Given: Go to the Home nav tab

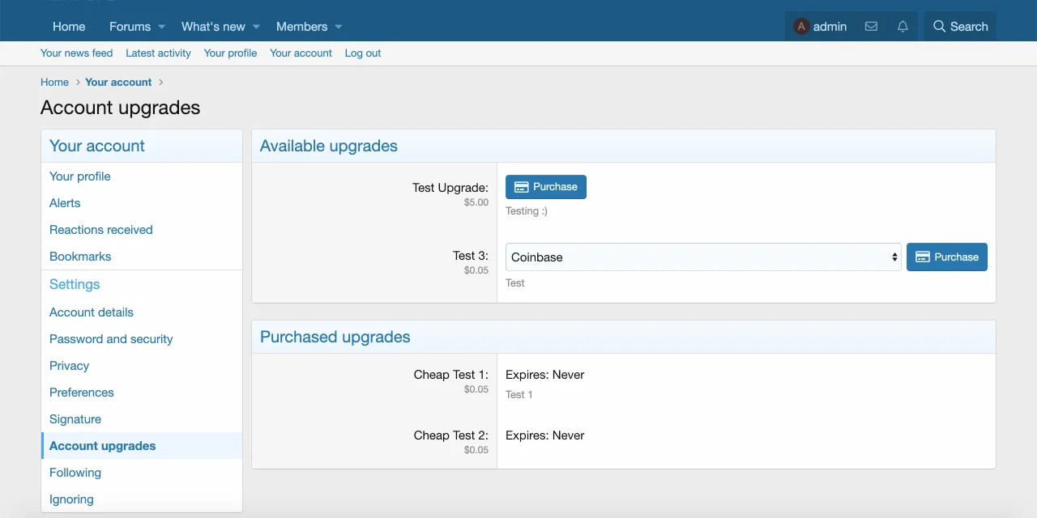Looking at the screenshot, I should (x=69, y=27).
